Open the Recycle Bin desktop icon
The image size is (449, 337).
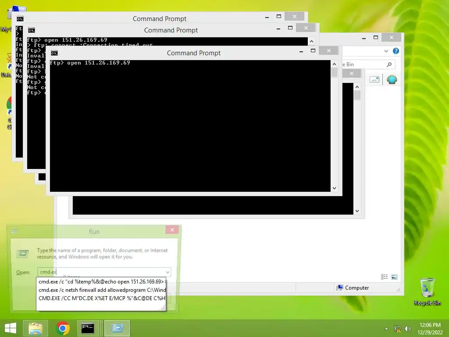click(427, 292)
